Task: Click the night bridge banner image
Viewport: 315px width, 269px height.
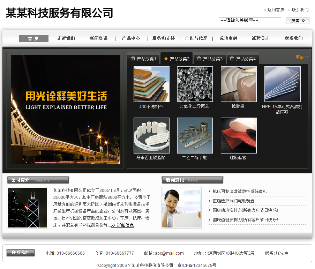Action: (x=66, y=109)
